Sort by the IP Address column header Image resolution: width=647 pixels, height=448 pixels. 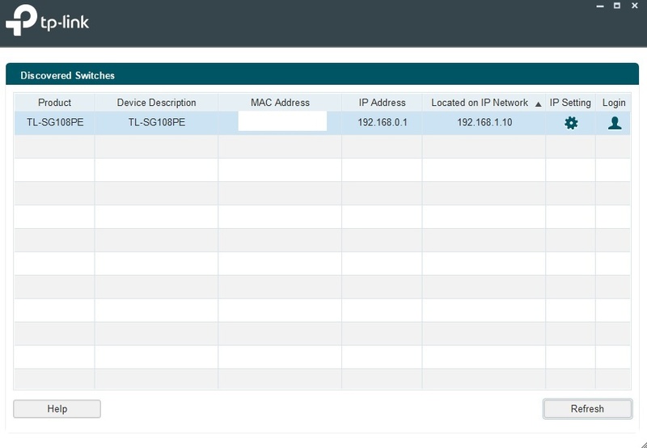pyautogui.click(x=382, y=103)
